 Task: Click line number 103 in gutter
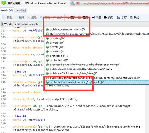click(3, 31)
